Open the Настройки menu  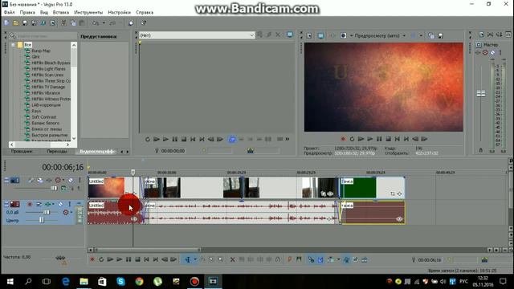point(120,12)
